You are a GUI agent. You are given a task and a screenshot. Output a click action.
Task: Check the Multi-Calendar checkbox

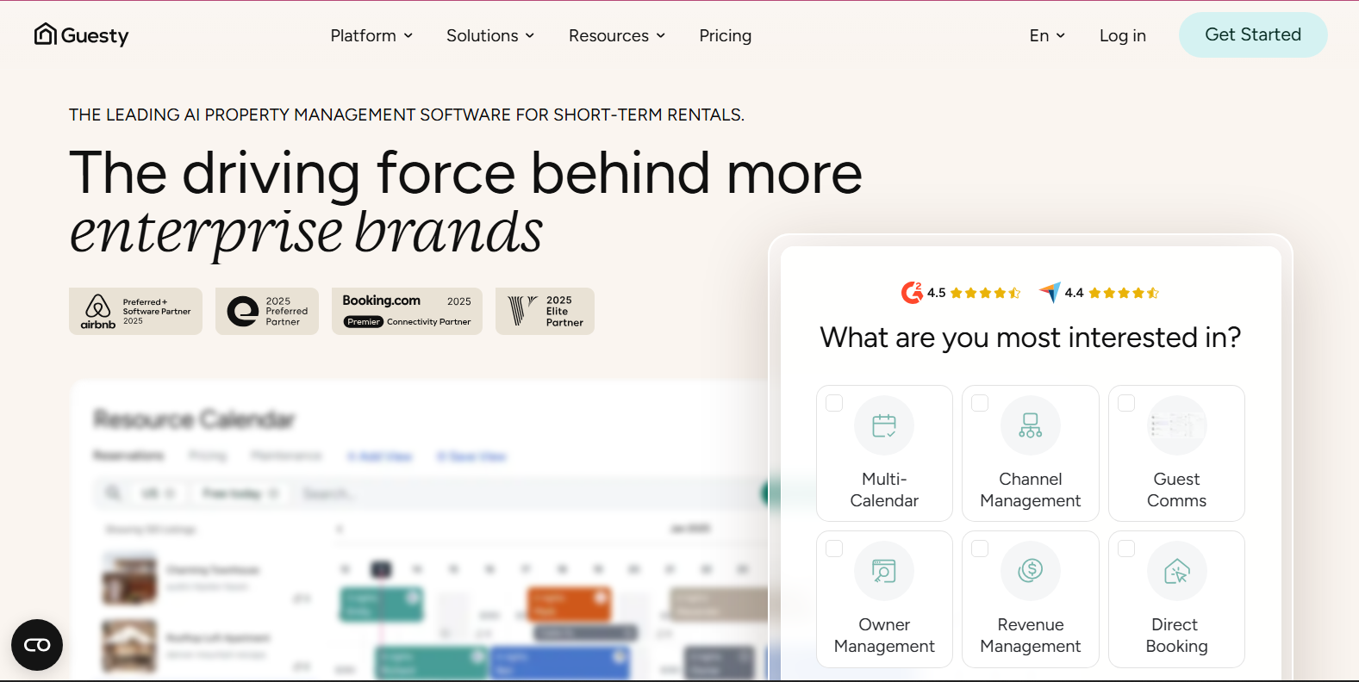point(834,403)
